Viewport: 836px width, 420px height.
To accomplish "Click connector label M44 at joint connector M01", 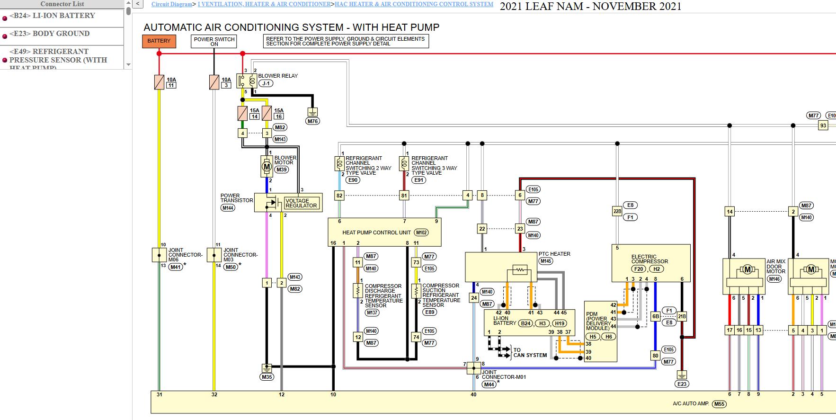I will tap(489, 384).
